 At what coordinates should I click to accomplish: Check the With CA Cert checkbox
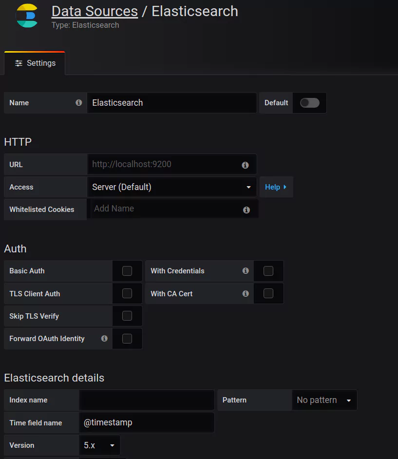click(x=268, y=293)
